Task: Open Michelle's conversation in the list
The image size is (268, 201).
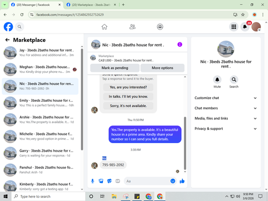Action: [40, 136]
